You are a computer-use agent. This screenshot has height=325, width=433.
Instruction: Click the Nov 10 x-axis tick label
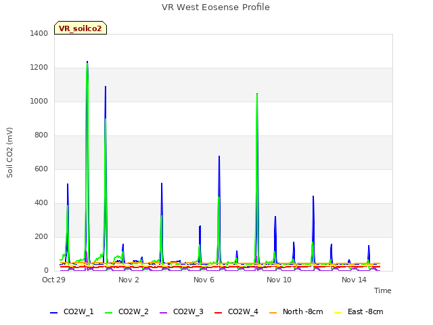pos(279,280)
